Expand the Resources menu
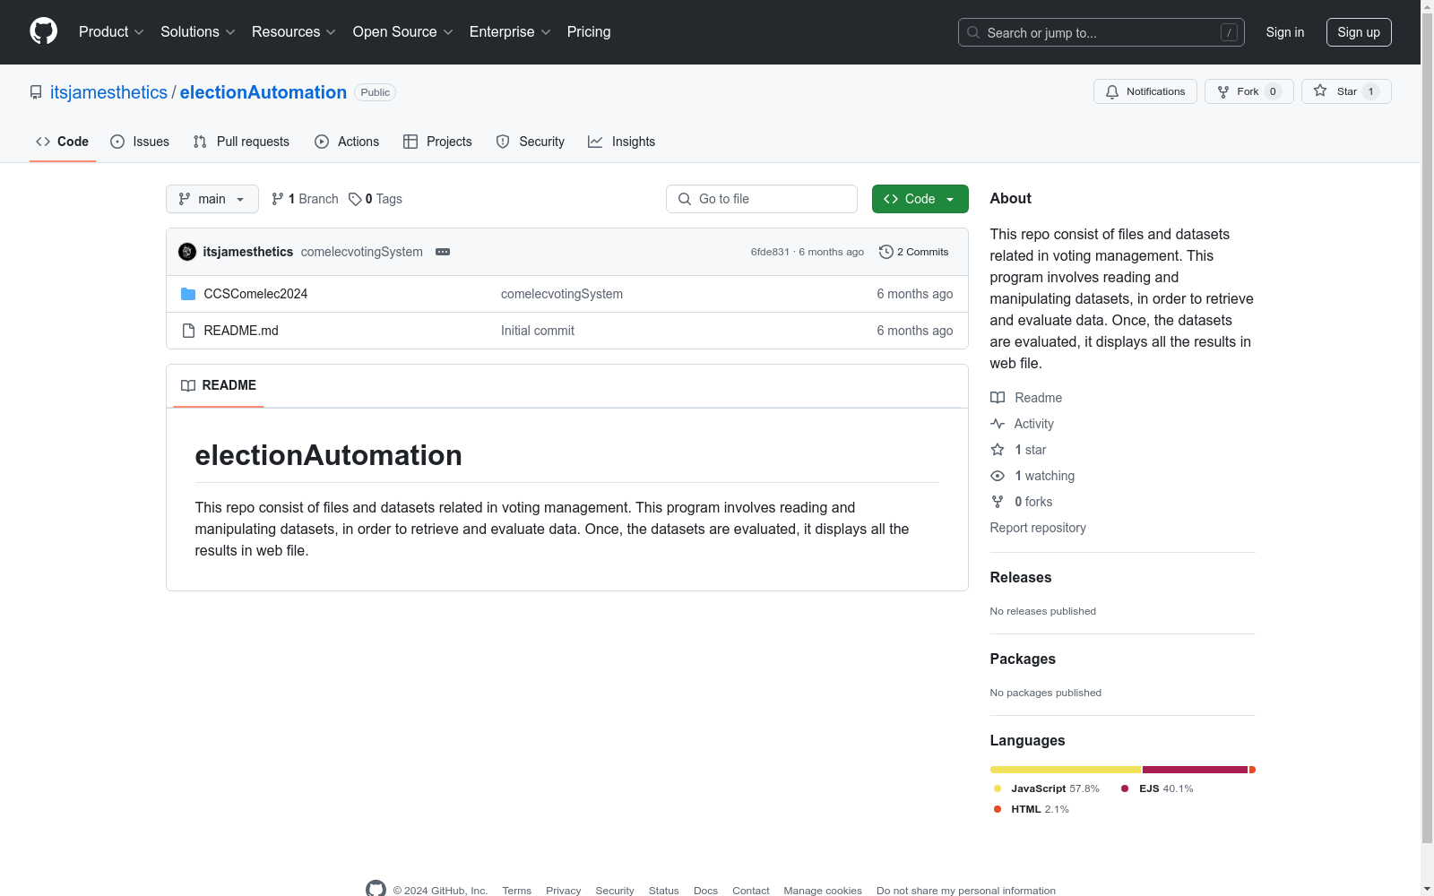Screen dimensions: 1434x896 [x=294, y=32]
